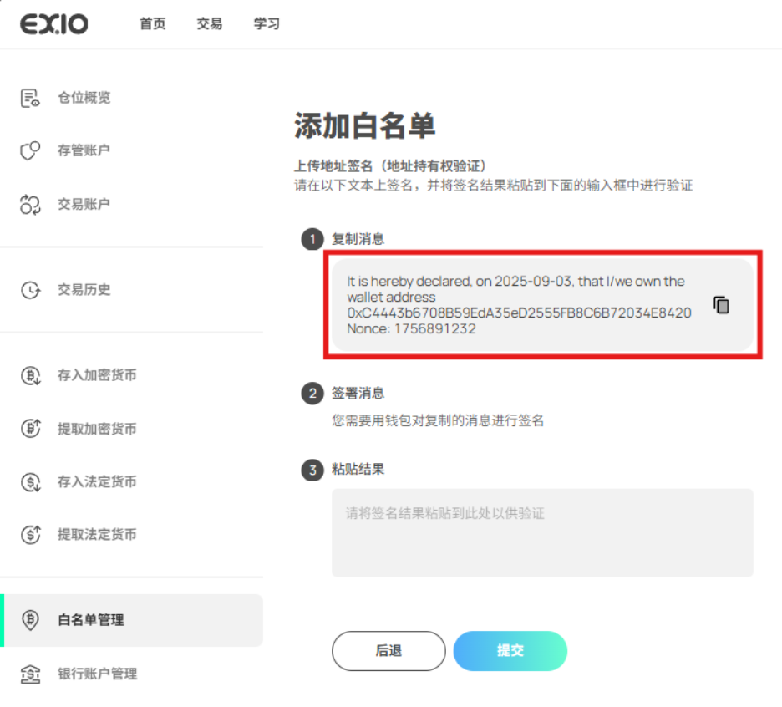
Task: Click the EX.IO logo
Action: pyautogui.click(x=53, y=24)
